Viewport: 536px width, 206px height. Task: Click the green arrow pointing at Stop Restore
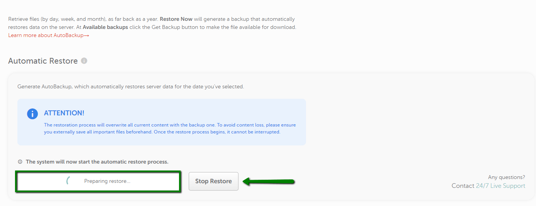(269, 181)
